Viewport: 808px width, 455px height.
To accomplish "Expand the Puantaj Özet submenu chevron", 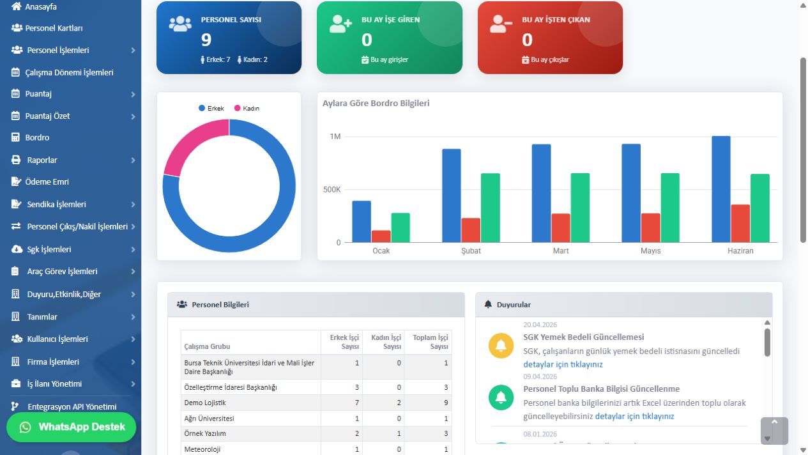I will [x=133, y=116].
